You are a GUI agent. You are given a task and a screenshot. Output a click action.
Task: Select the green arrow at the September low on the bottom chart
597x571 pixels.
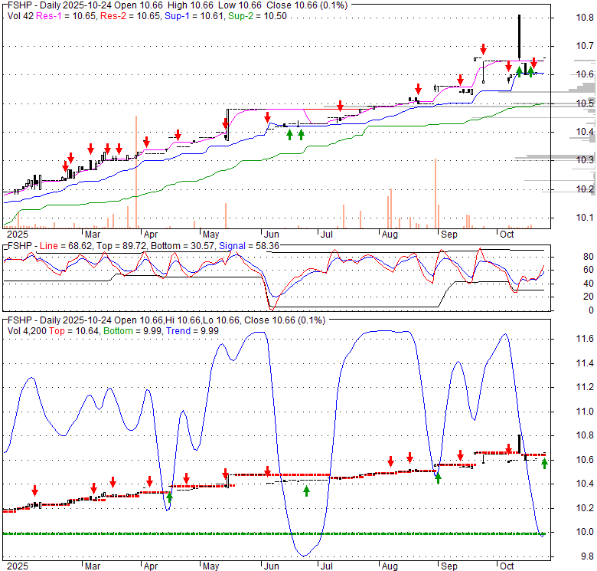[x=439, y=477]
